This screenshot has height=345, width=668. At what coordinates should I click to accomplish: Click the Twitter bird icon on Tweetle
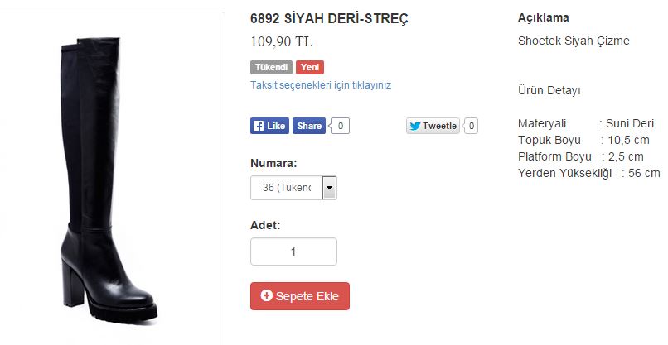point(415,126)
